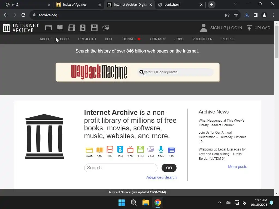The image size is (279, 209).
Task: Open the yellow web icon labeled 846B
Action: pyautogui.click(x=89, y=150)
